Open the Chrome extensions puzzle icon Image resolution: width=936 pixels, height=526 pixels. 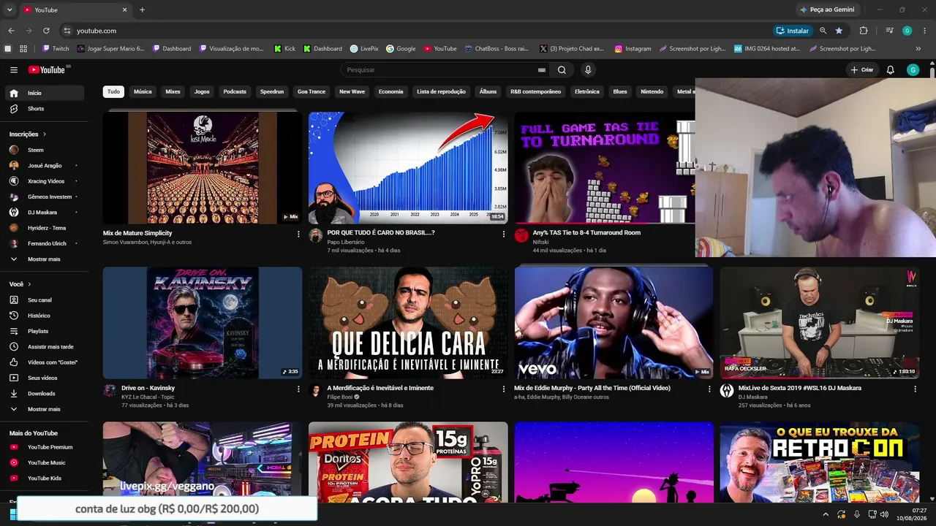pos(864,31)
